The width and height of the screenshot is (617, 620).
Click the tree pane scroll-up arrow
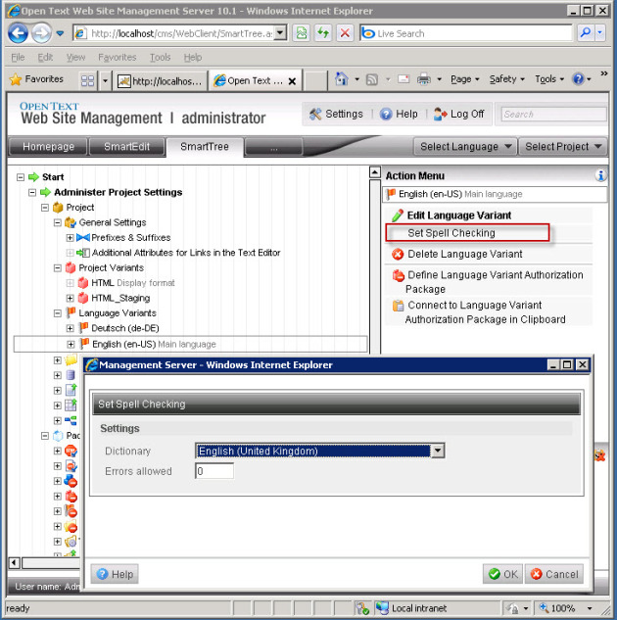(x=375, y=172)
